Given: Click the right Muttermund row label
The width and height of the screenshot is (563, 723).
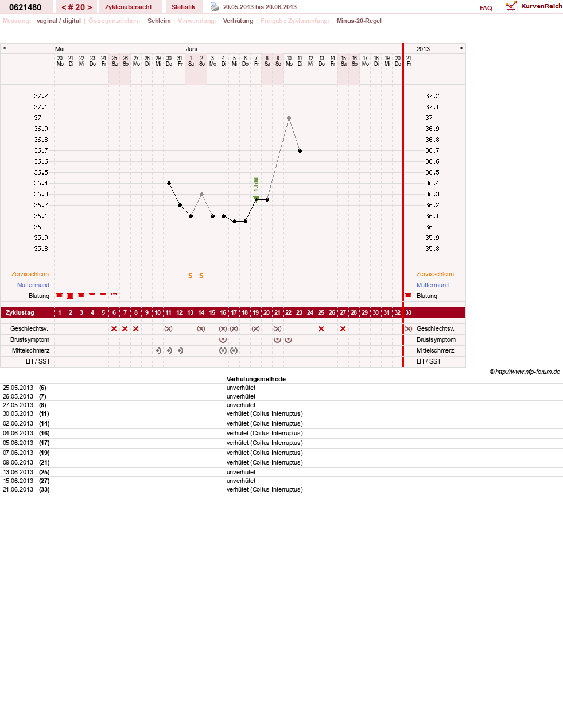Looking at the screenshot, I should [433, 285].
